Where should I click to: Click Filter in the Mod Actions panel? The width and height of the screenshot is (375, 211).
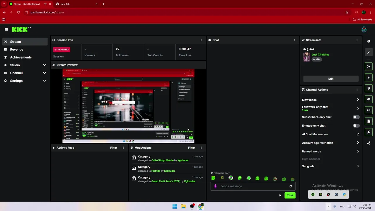pos(192,148)
